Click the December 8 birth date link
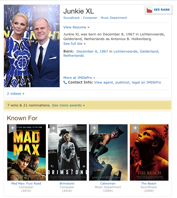The height and width of the screenshot is (198, 177). coord(87,52)
